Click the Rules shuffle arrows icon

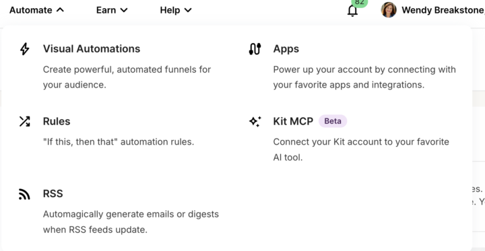pyautogui.click(x=24, y=122)
